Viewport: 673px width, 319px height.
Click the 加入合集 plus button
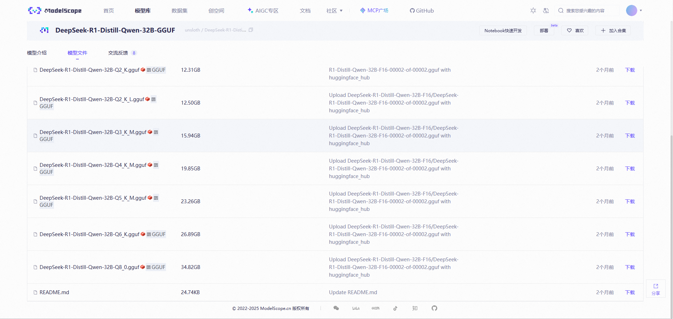tap(613, 30)
